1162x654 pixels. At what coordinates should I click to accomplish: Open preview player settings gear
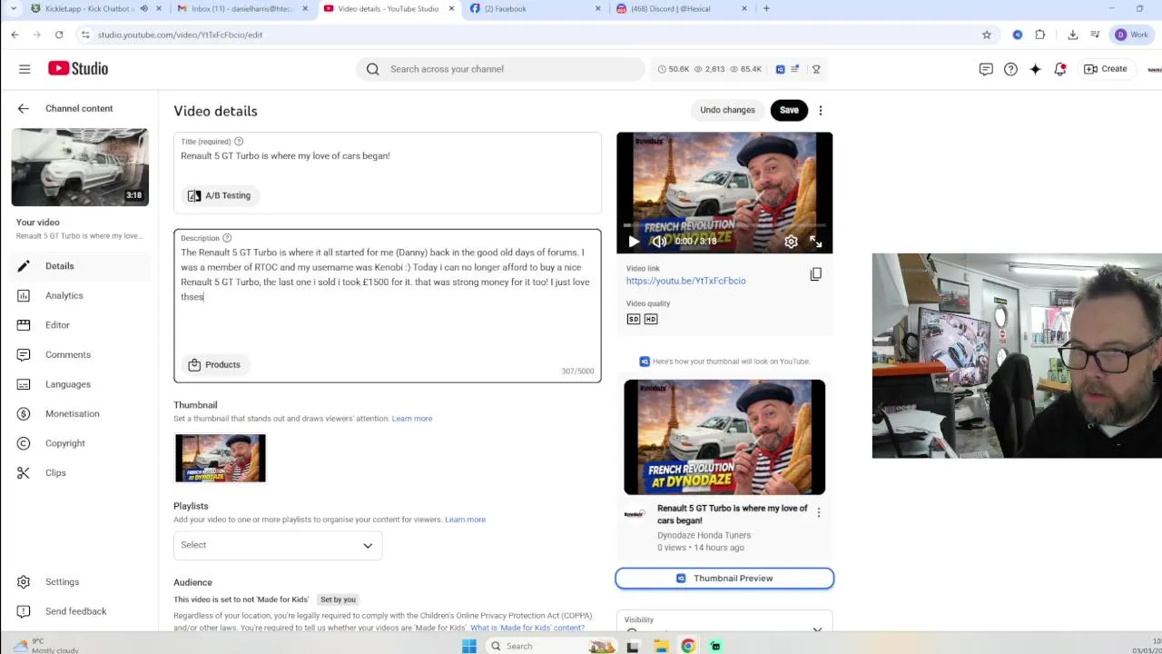792,242
